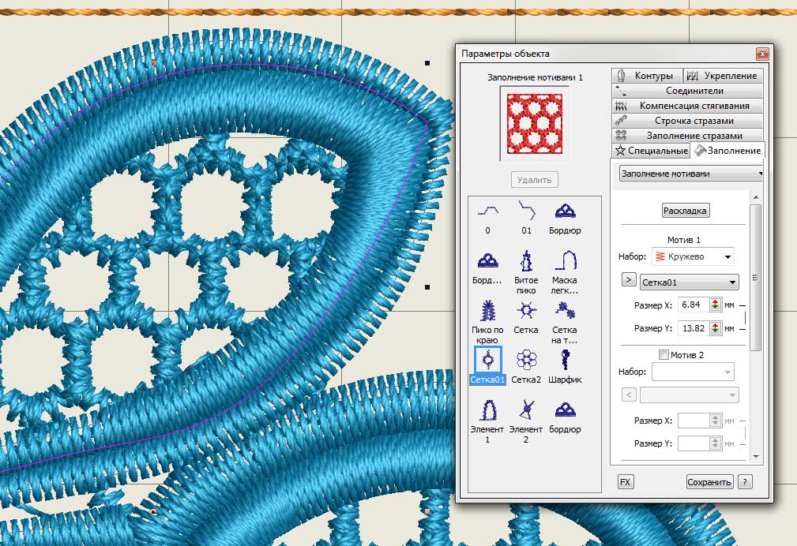Pick the Элемент 1 motif

pos(487,410)
